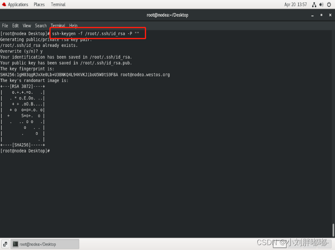Select the View menu

click(27, 25)
